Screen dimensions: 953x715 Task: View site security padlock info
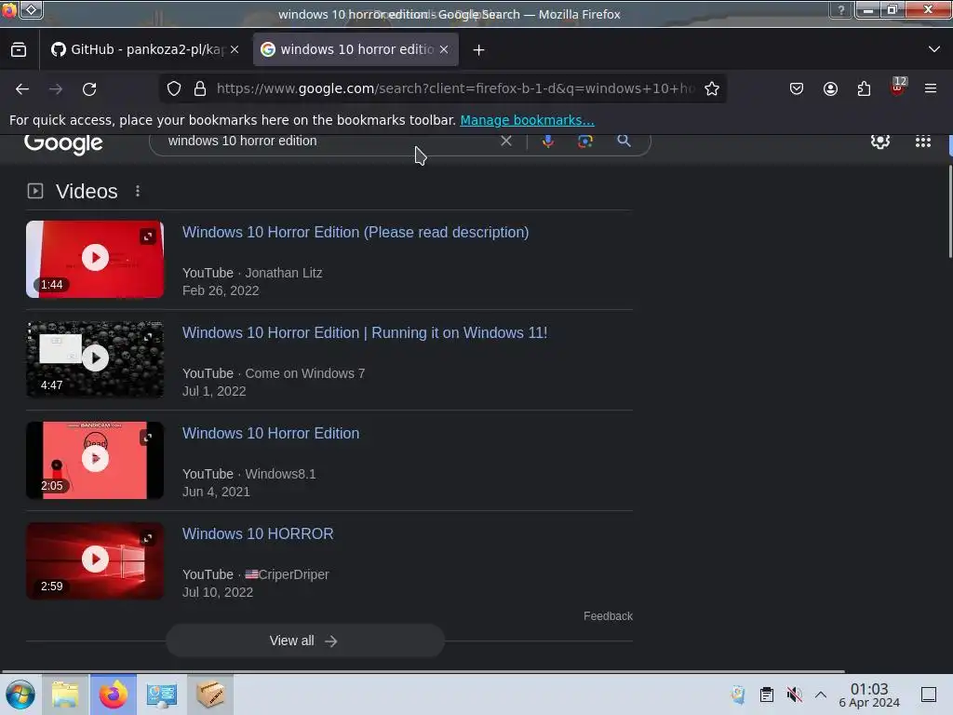click(x=200, y=88)
